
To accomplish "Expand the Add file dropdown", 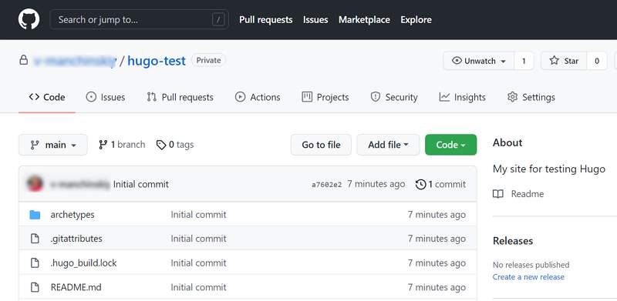I will 388,145.
